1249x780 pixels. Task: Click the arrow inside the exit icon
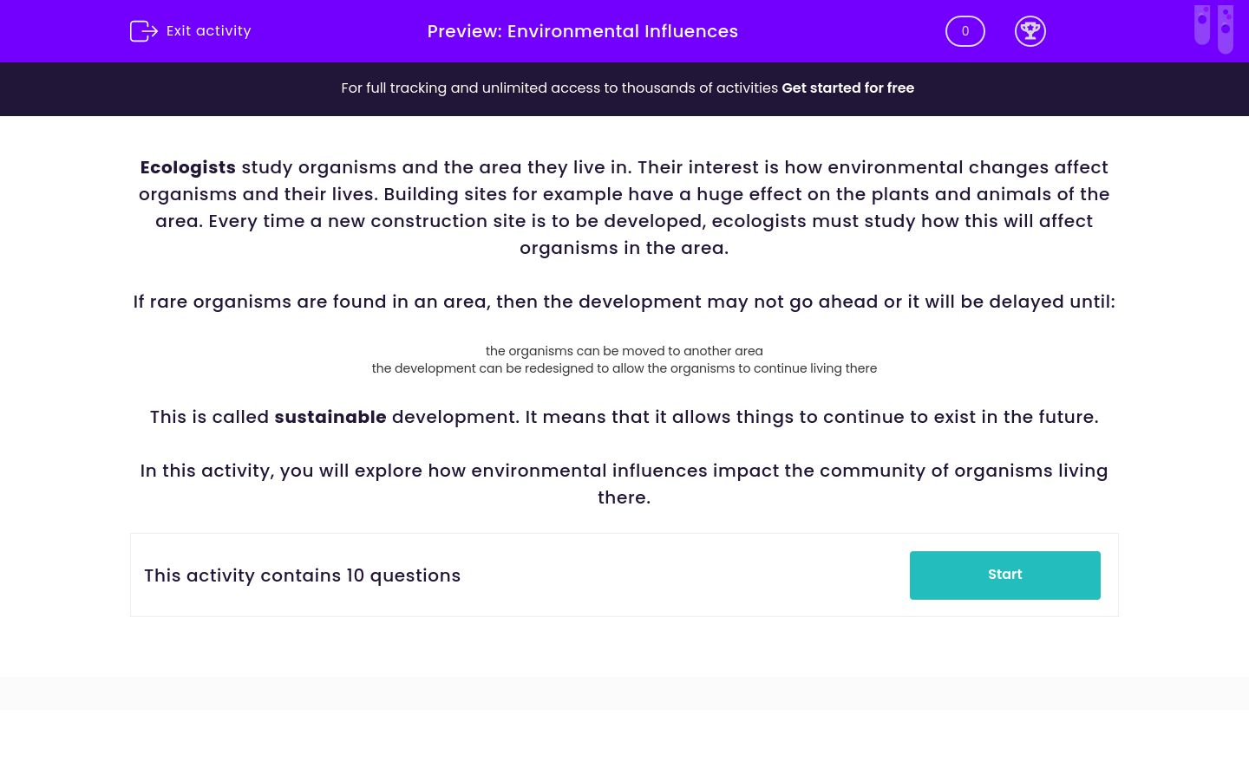point(149,31)
